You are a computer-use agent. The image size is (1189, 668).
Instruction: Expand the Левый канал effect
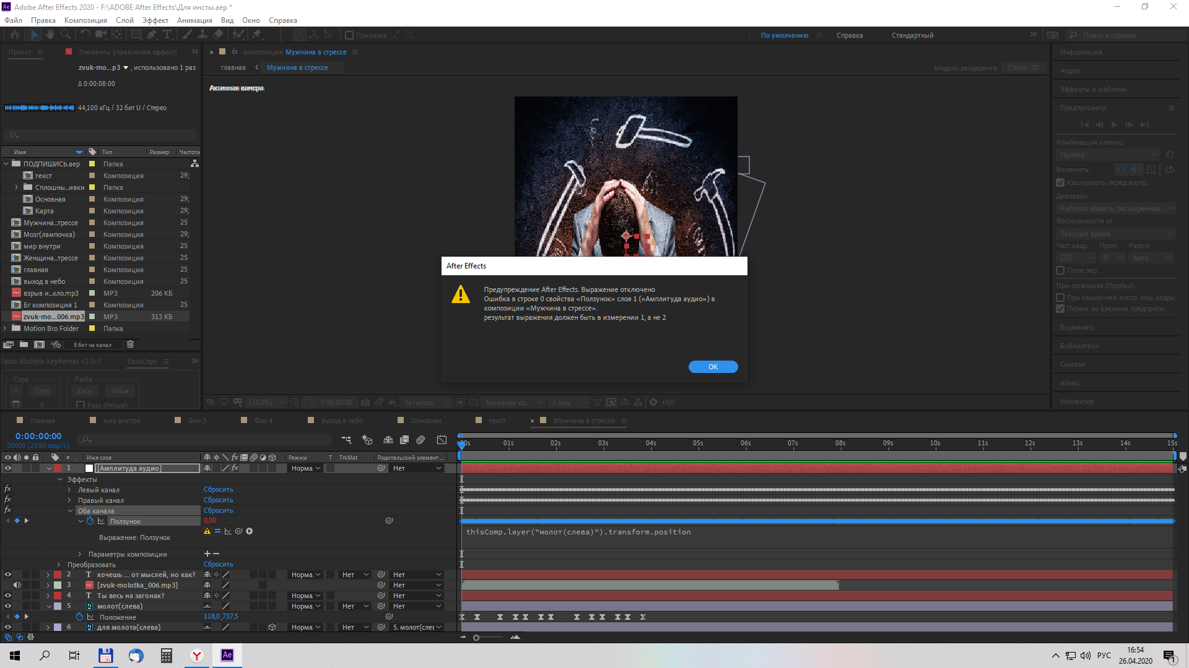point(69,490)
